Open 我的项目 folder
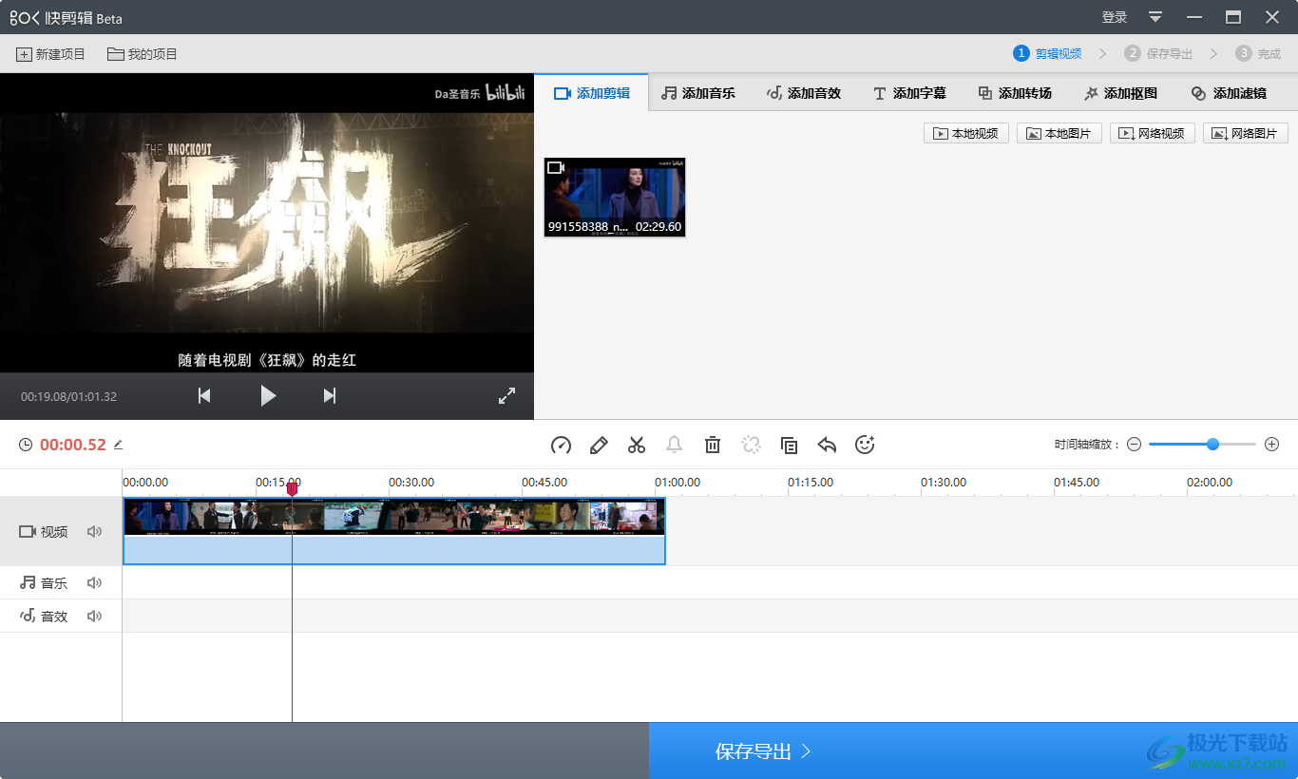 click(143, 54)
